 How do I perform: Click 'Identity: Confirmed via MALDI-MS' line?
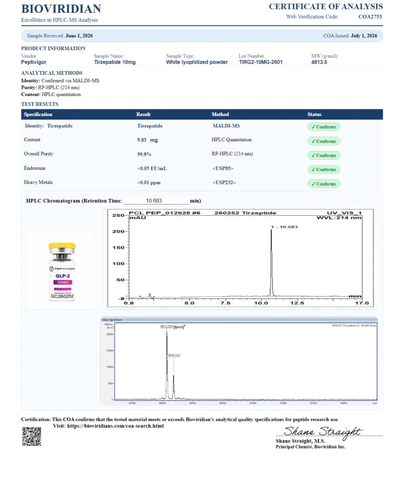point(60,81)
